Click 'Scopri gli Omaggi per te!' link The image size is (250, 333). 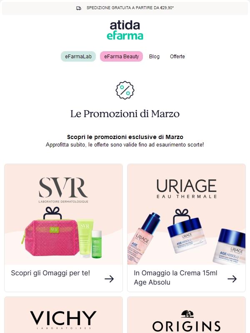(50, 273)
